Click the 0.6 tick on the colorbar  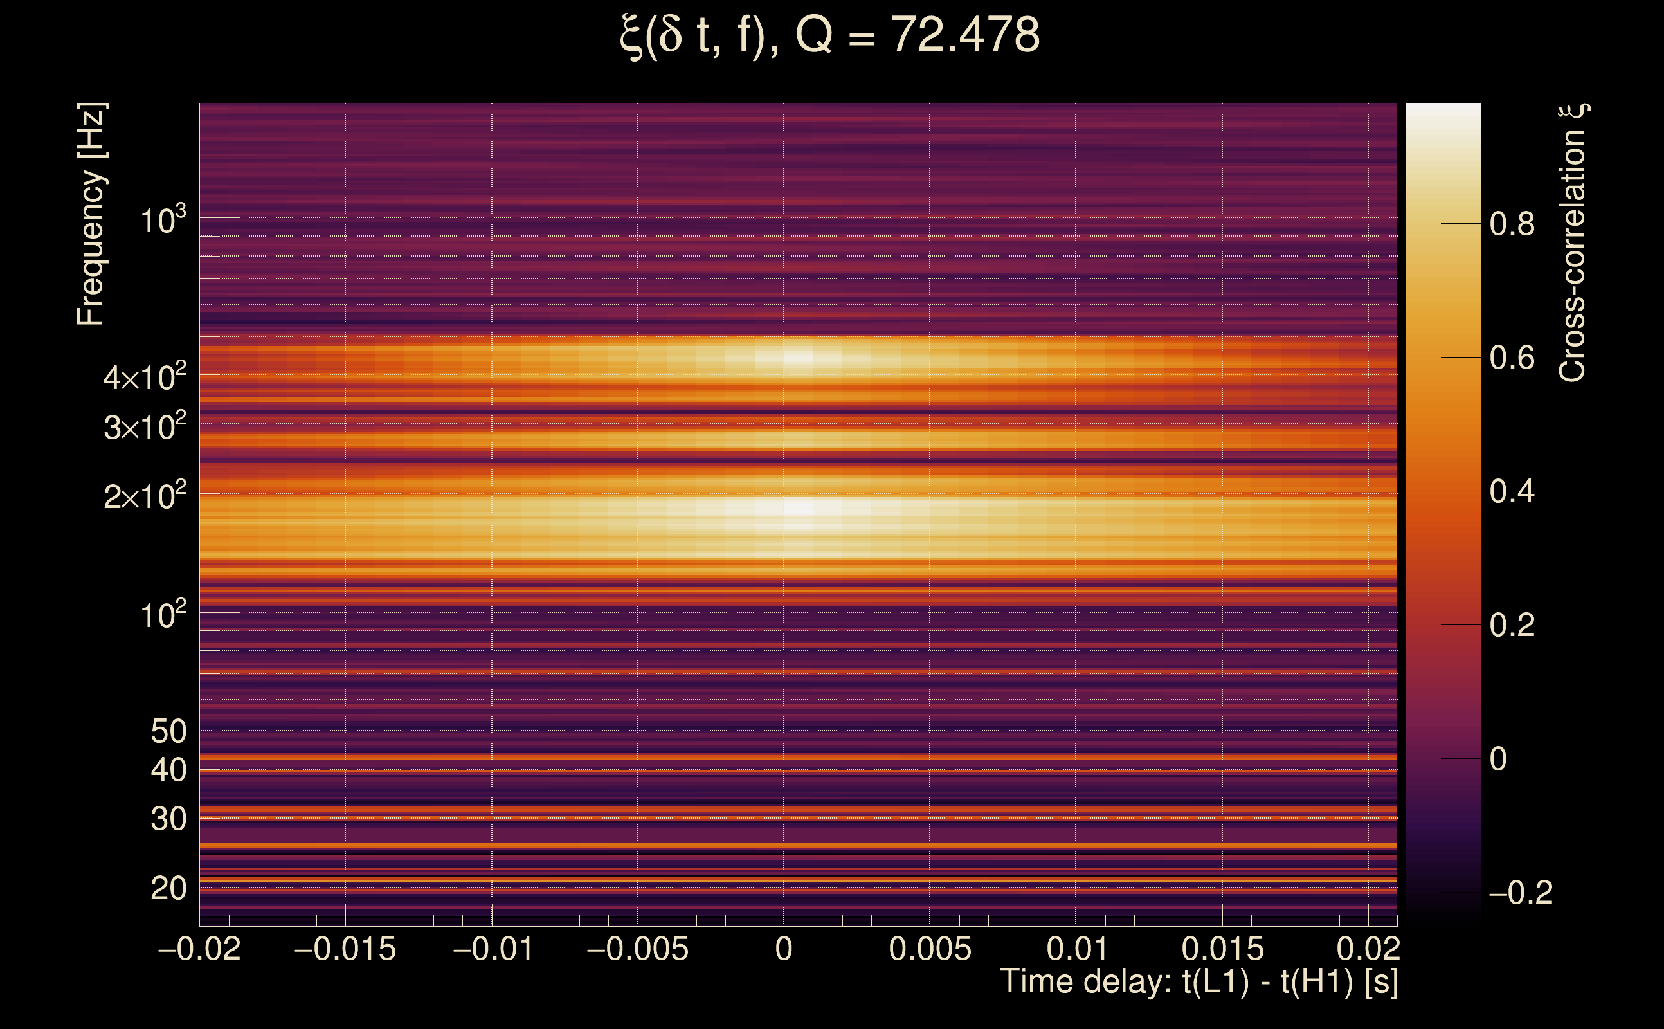(x=1512, y=358)
